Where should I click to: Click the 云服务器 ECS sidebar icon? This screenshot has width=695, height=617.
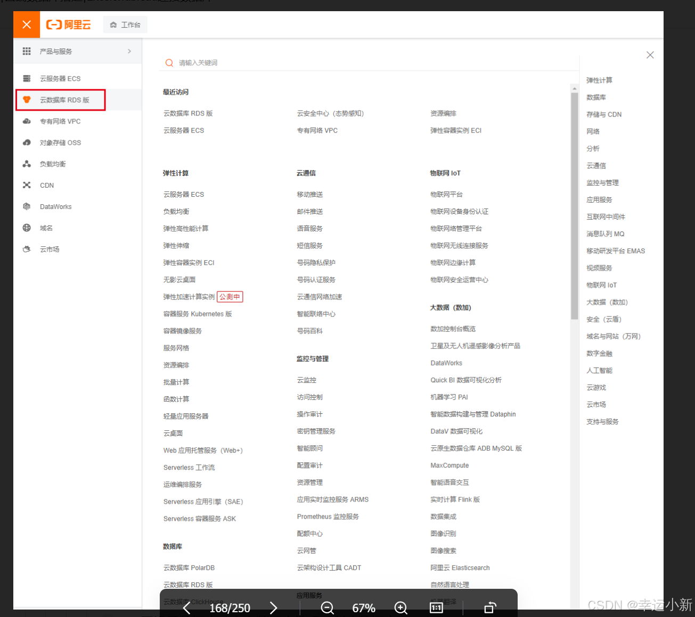tap(27, 79)
